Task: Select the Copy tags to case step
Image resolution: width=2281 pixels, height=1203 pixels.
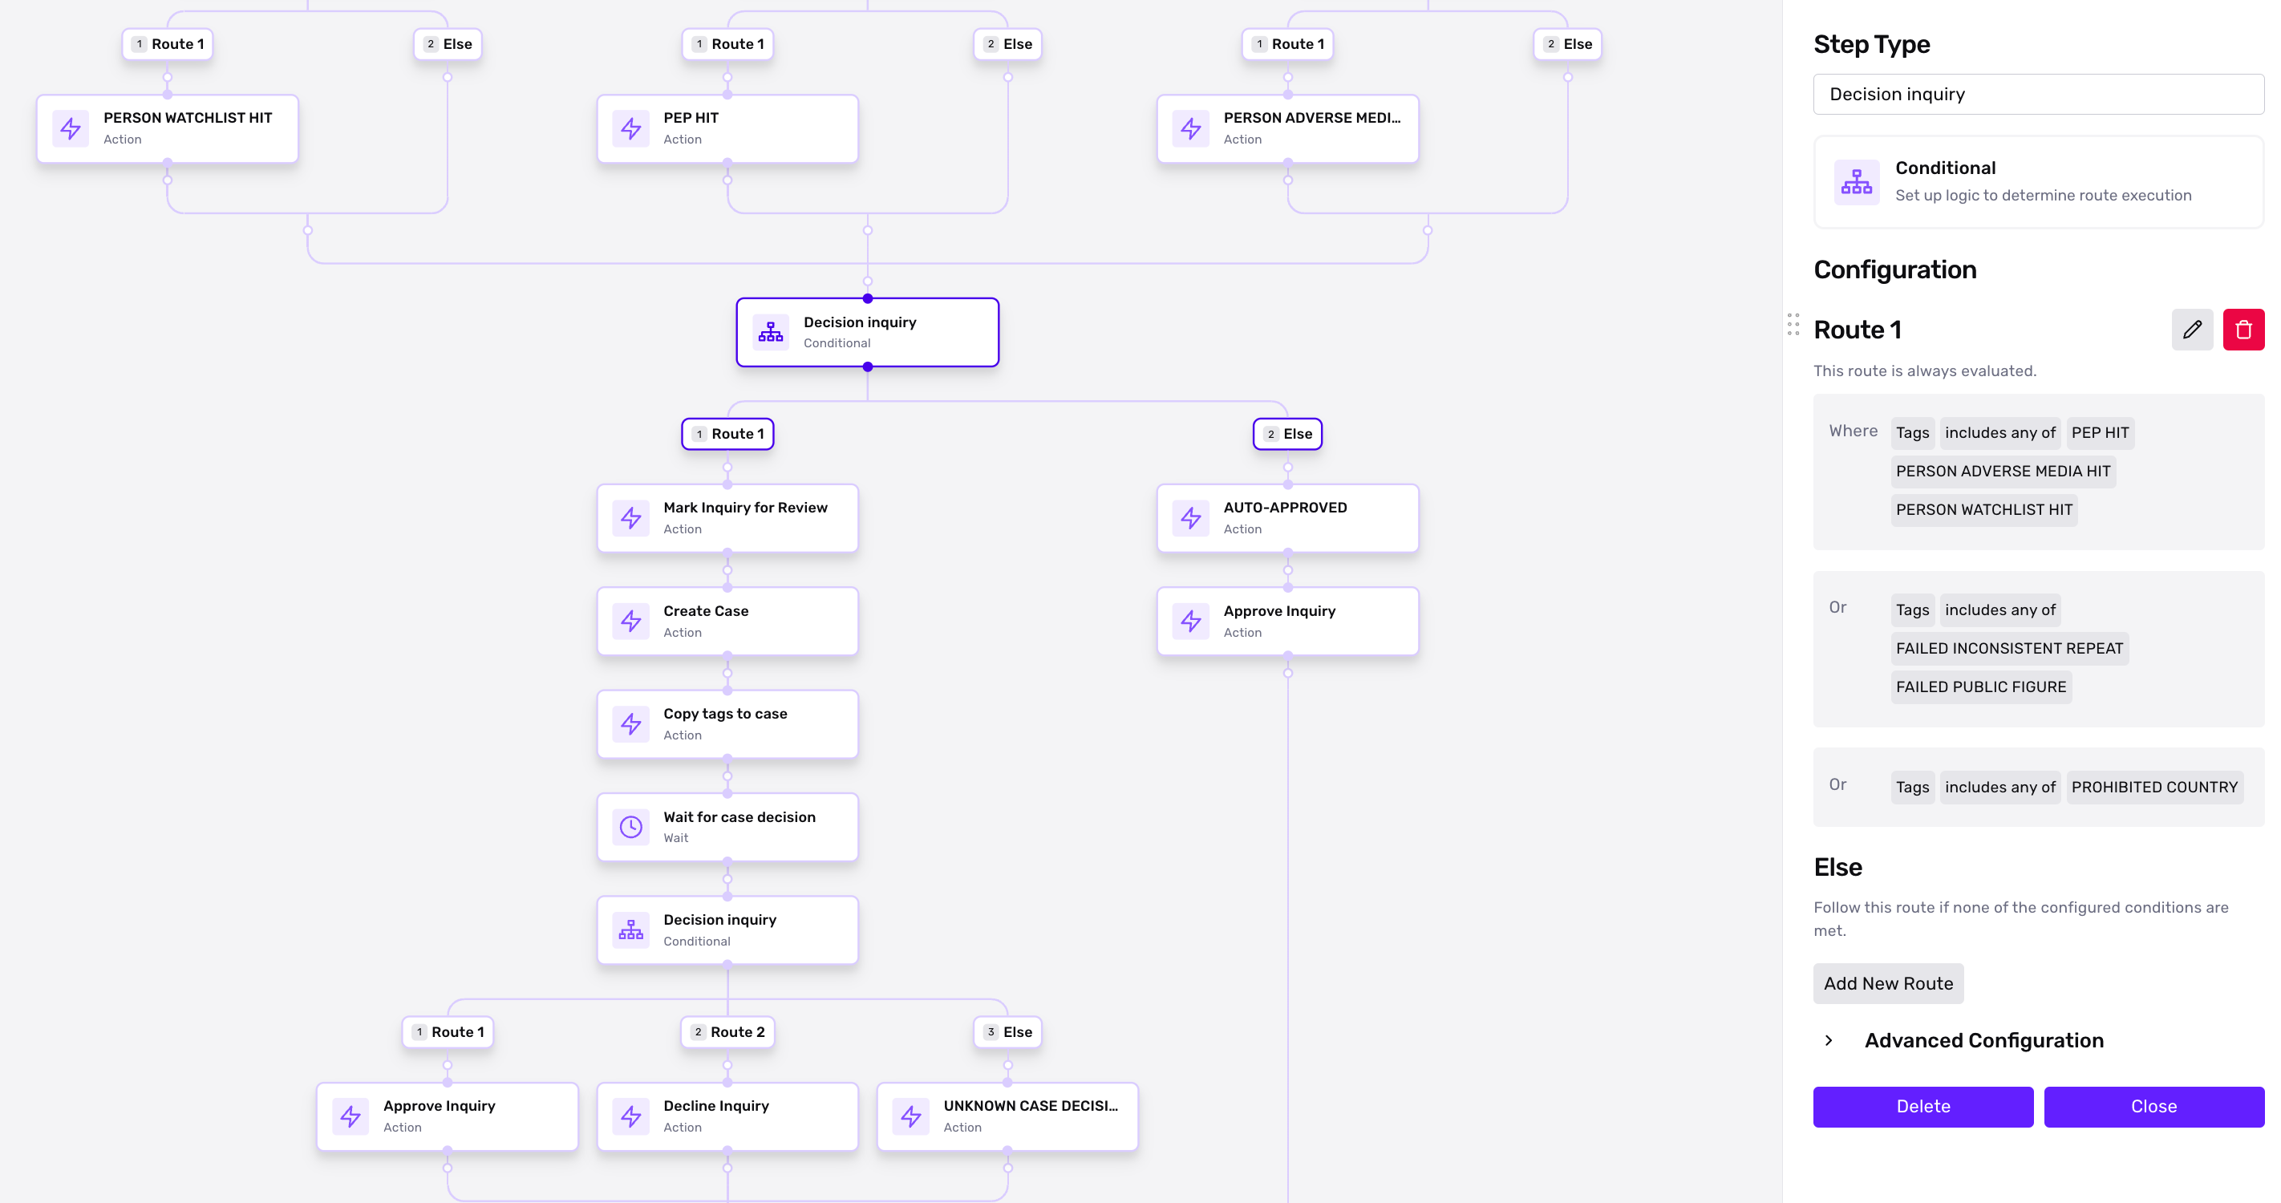Action: 728,724
